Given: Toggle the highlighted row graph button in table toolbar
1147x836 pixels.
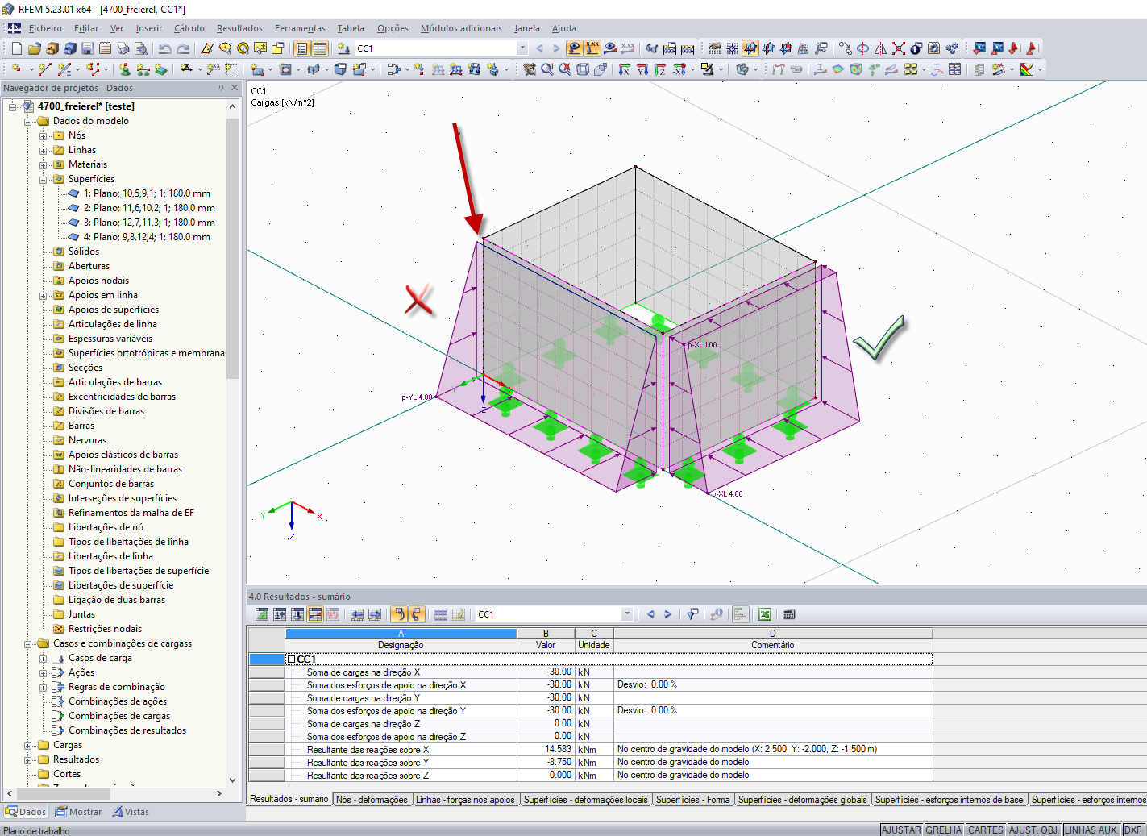Looking at the screenshot, I should [315, 614].
